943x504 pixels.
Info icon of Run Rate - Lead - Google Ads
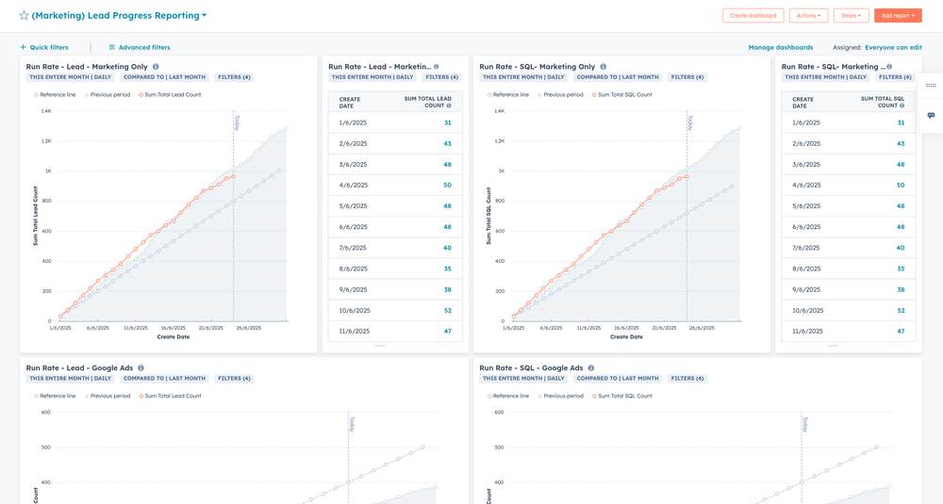(x=141, y=367)
